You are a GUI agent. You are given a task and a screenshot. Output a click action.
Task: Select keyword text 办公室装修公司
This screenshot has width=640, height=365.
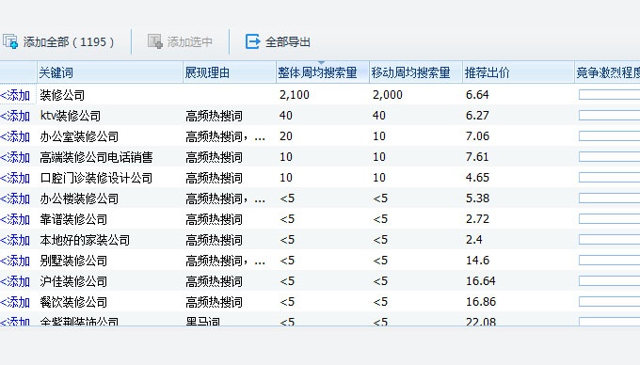(x=79, y=136)
